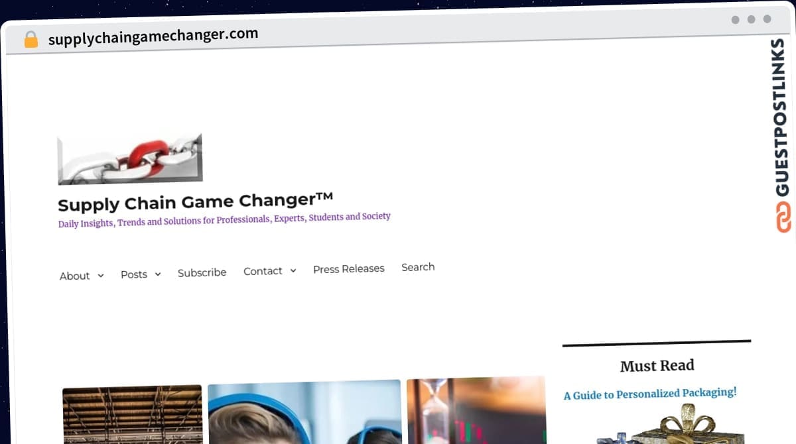Open the chain-link site logo image
796x444 pixels.
[x=130, y=159]
